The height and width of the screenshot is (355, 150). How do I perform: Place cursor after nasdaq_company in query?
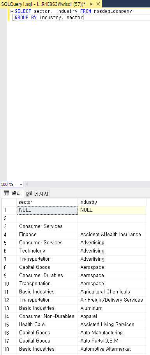point(132,11)
